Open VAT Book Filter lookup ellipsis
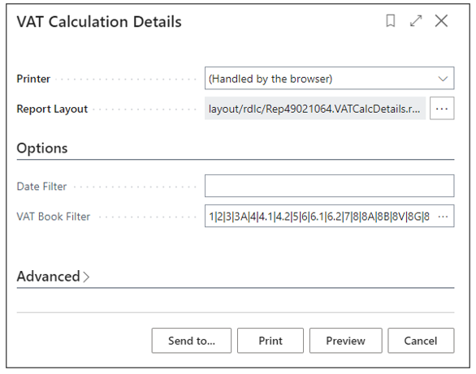The width and height of the screenshot is (476, 374). click(x=444, y=217)
